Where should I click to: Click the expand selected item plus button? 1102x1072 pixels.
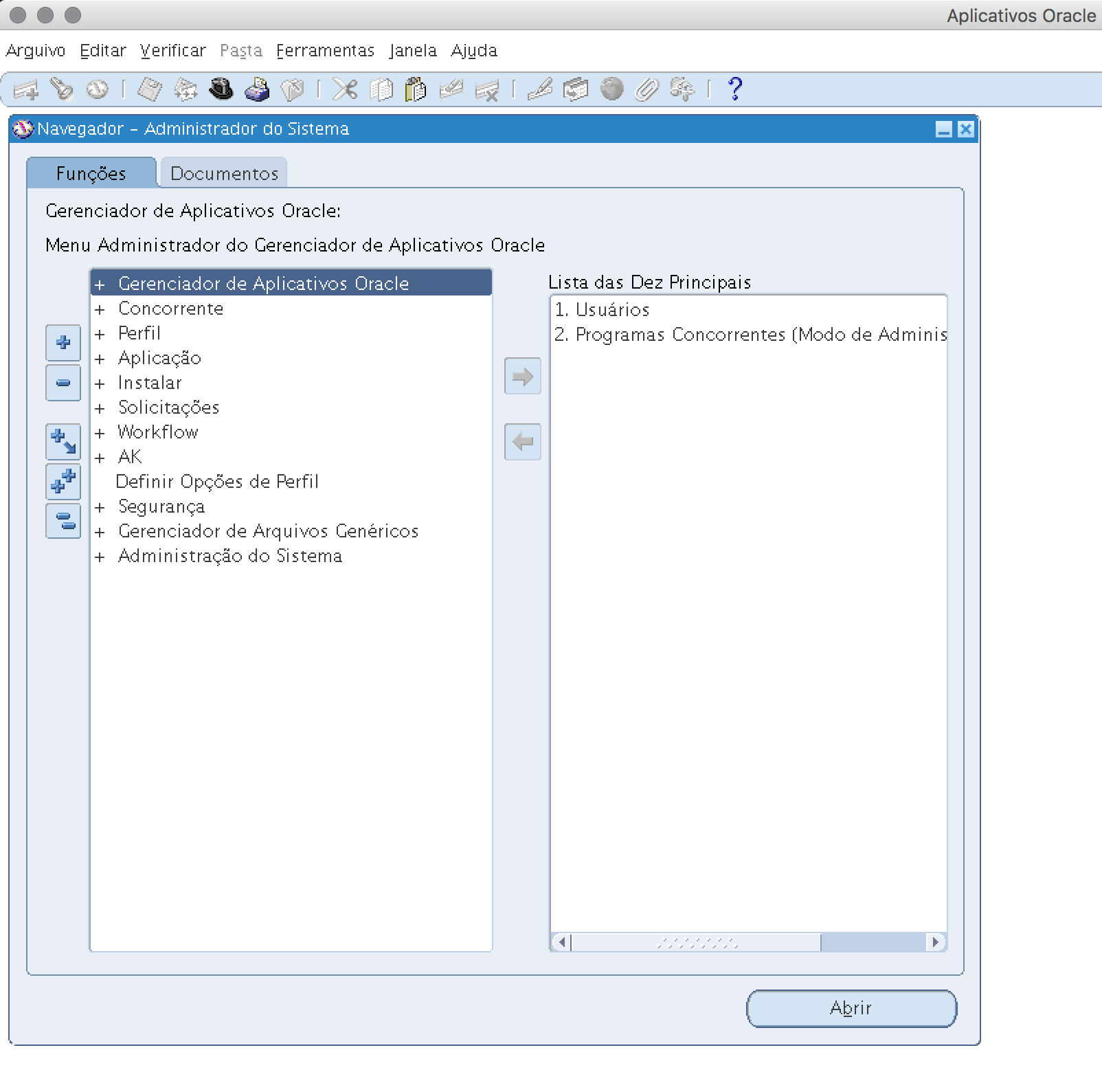click(x=63, y=342)
